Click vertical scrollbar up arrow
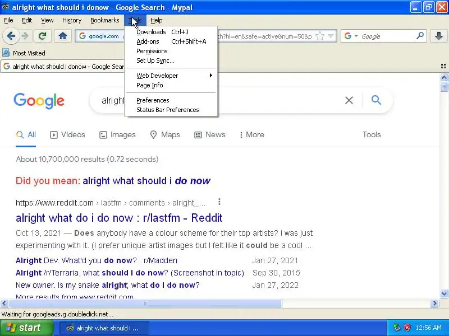Image resolution: width=449 pixels, height=336 pixels. tap(444, 77)
